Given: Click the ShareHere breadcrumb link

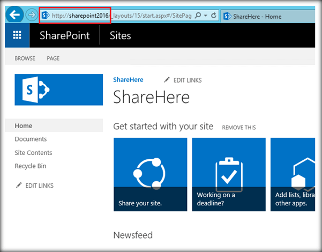Looking at the screenshot, I should [129, 79].
